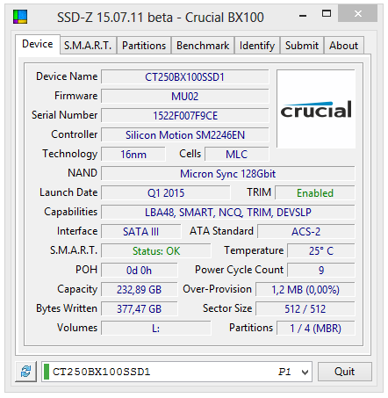388x398 pixels.
Task: Open the S.M.A.R.T. tab
Action: [88, 46]
